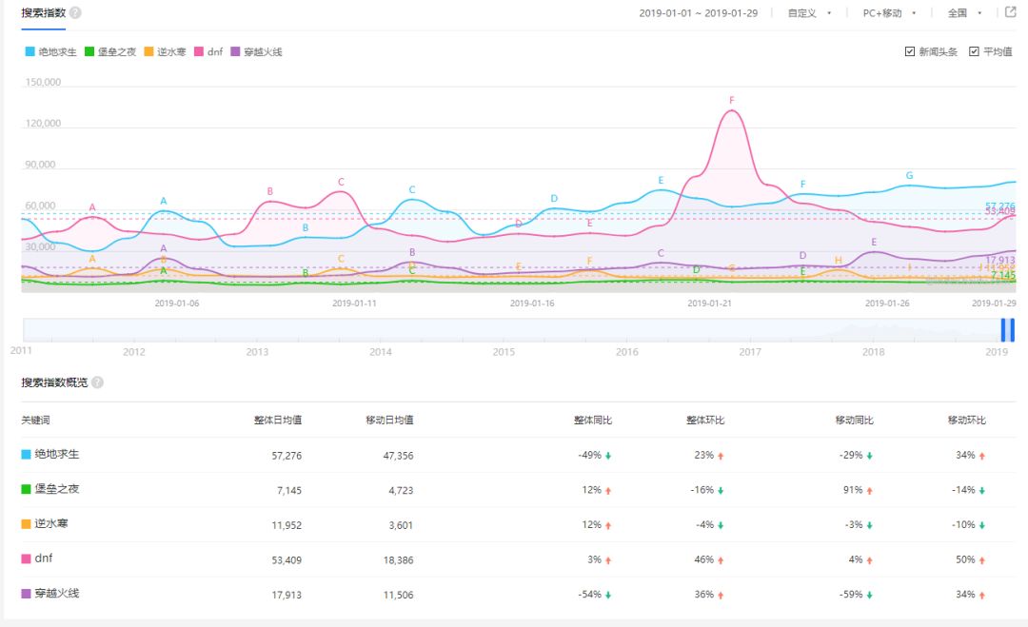
Task: Click red up arrow beside 50%
Action: point(982,560)
